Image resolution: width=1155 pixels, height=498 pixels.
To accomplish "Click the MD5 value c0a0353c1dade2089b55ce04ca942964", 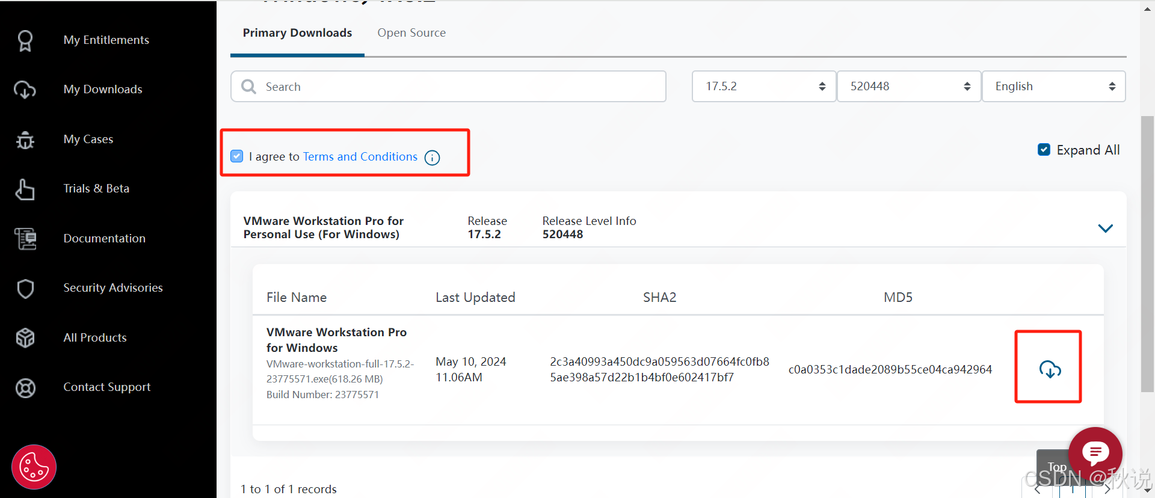I will point(890,369).
